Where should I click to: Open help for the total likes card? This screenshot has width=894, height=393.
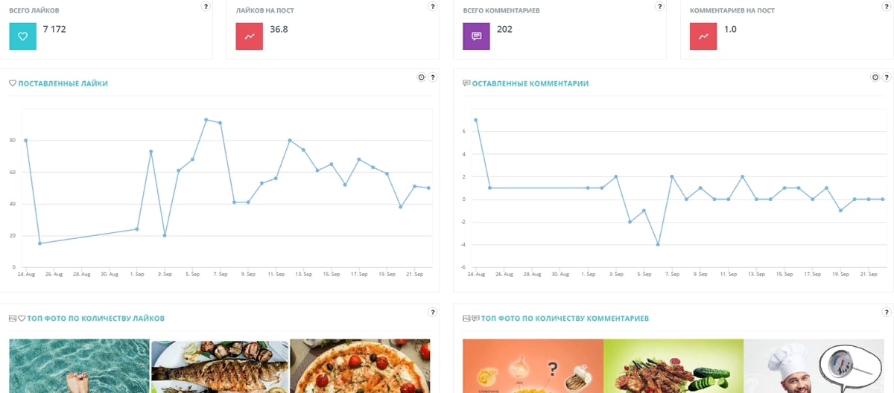pyautogui.click(x=206, y=6)
